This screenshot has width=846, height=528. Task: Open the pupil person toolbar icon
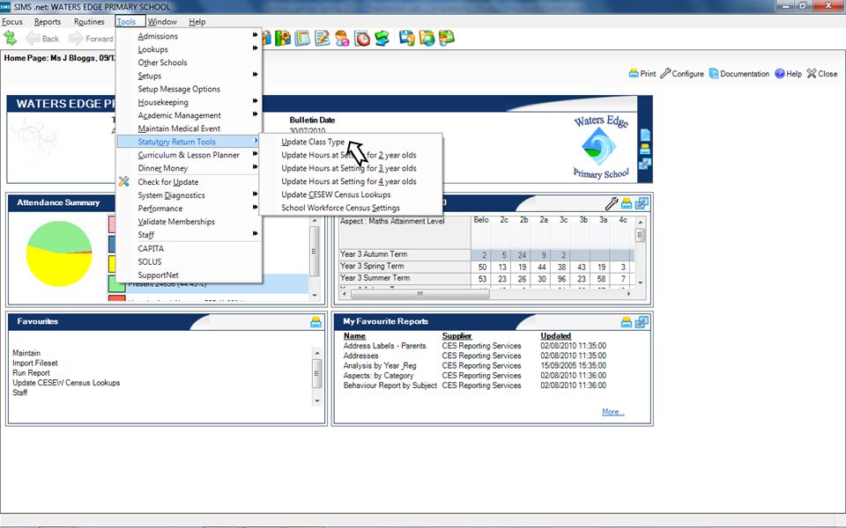tap(342, 38)
